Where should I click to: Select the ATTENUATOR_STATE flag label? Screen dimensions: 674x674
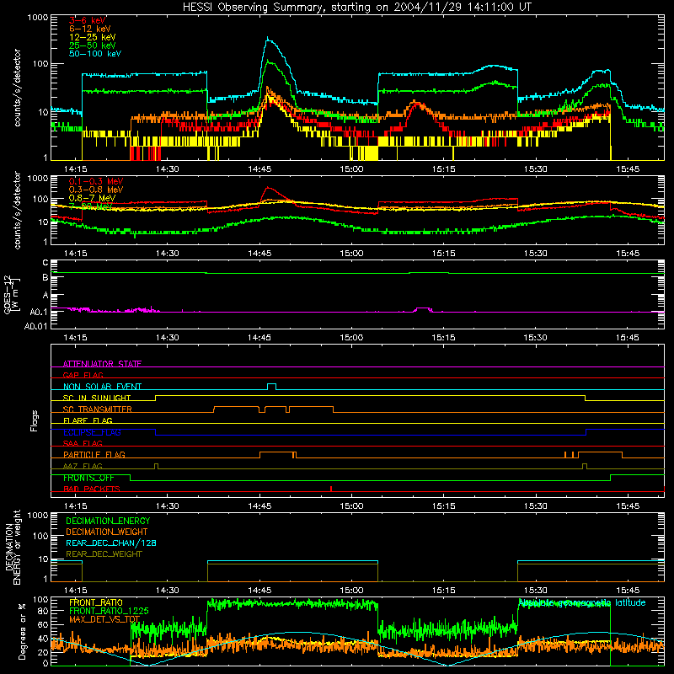click(102, 364)
